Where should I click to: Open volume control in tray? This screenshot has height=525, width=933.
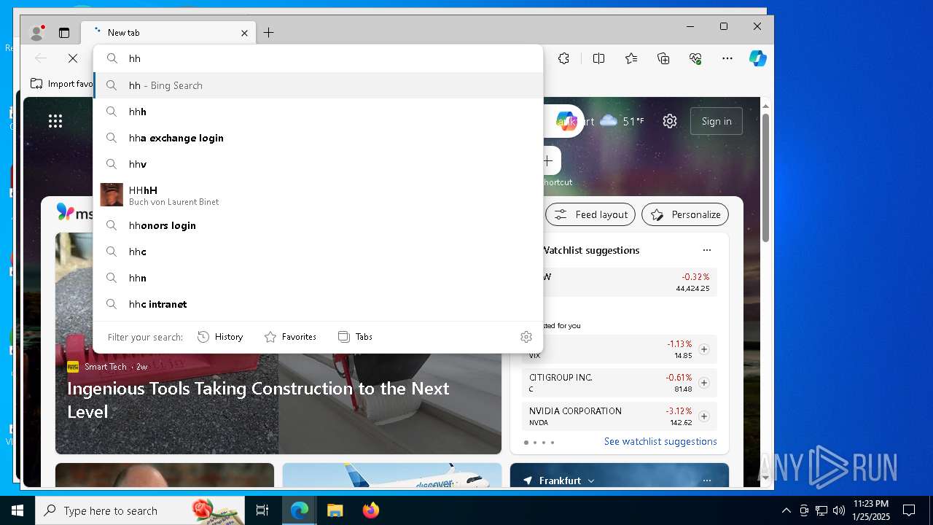[839, 510]
